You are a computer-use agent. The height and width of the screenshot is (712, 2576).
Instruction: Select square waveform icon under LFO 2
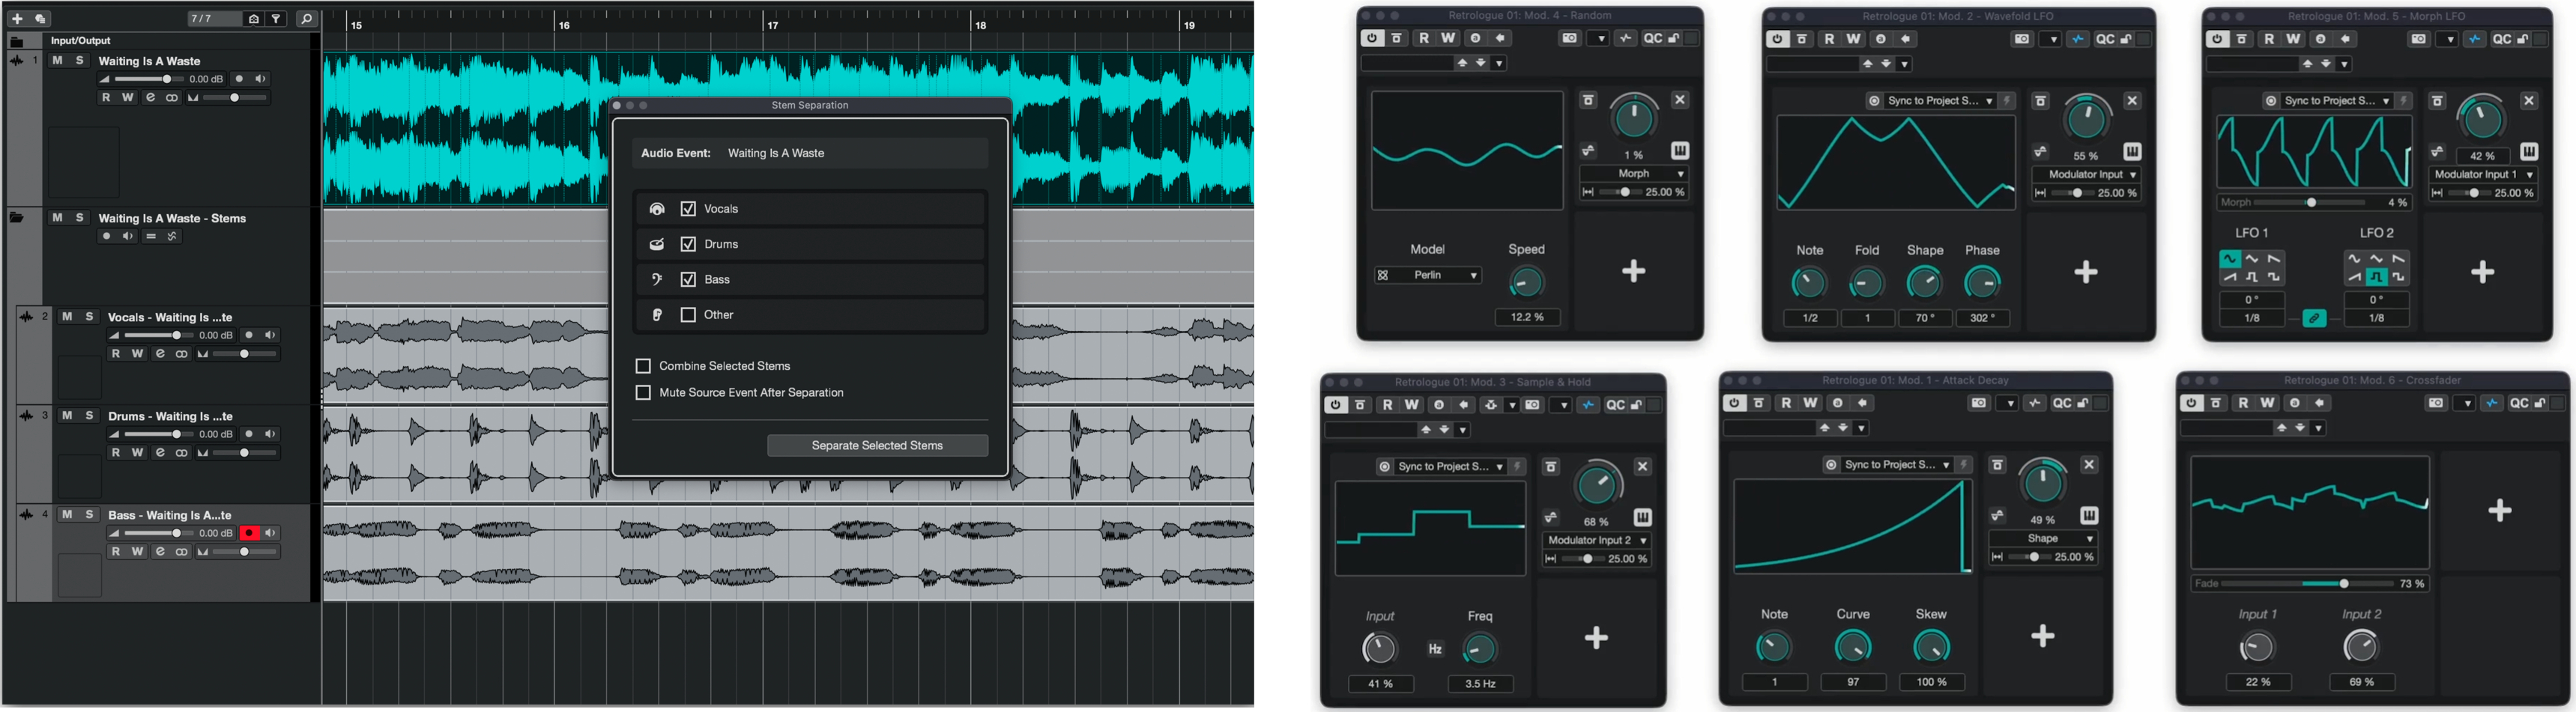coord(2376,278)
